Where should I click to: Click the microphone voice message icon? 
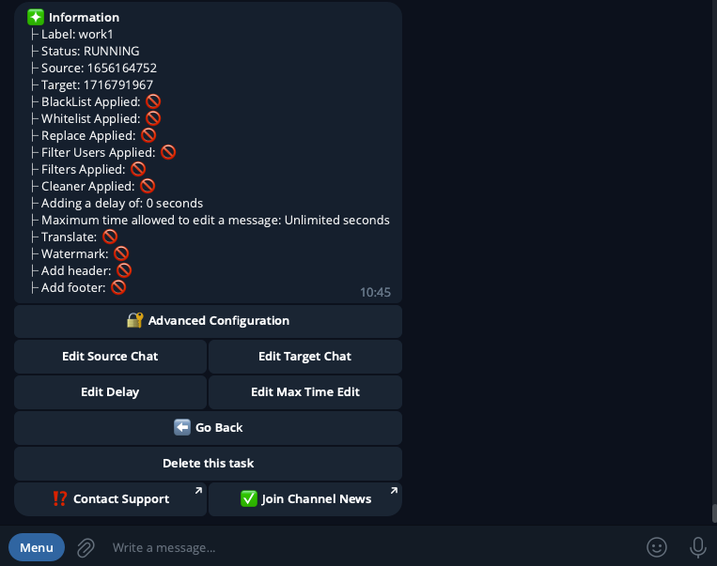(x=697, y=547)
